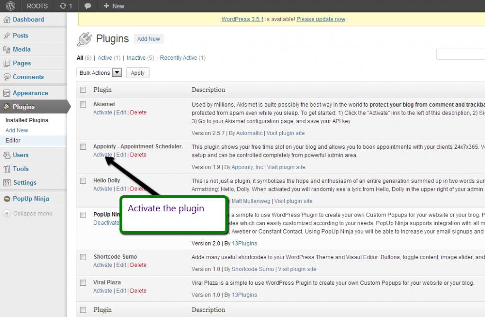Click the Settings icon in sidebar
The width and height of the screenshot is (485, 317).
(x=7, y=182)
